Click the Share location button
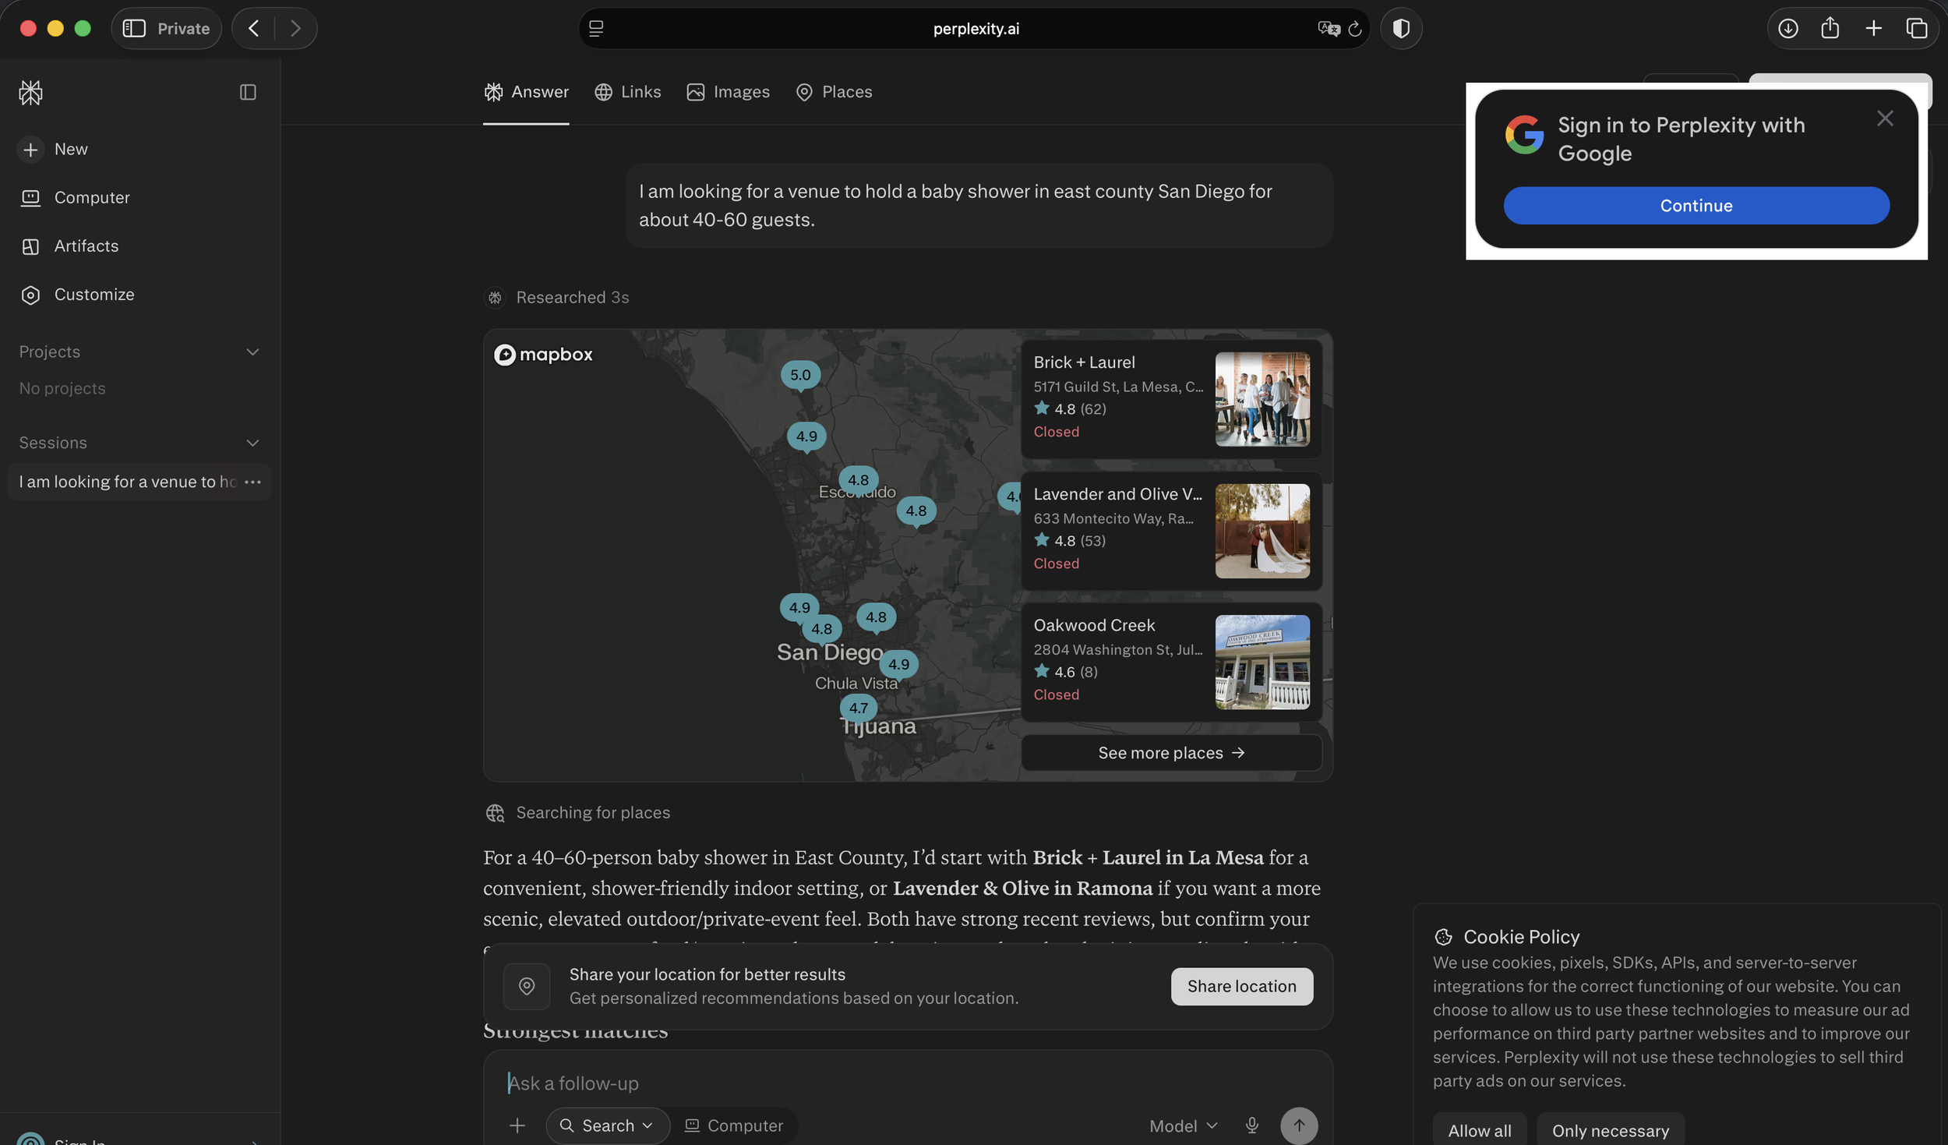The height and width of the screenshot is (1145, 1948). click(1241, 986)
